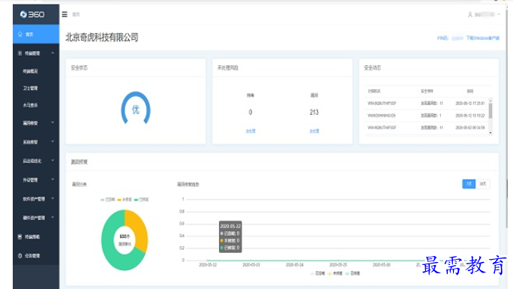Click the terminal management icon in the sidebar
The image size is (513, 289).
pos(20,53)
